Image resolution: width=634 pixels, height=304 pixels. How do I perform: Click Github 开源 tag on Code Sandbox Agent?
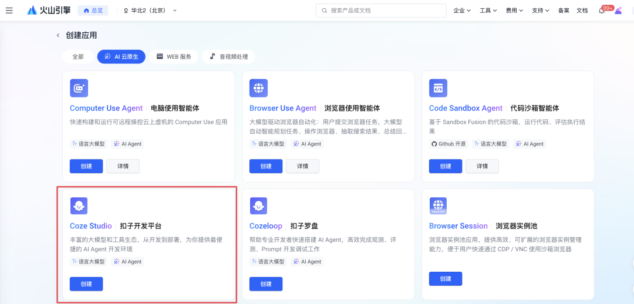pos(449,144)
